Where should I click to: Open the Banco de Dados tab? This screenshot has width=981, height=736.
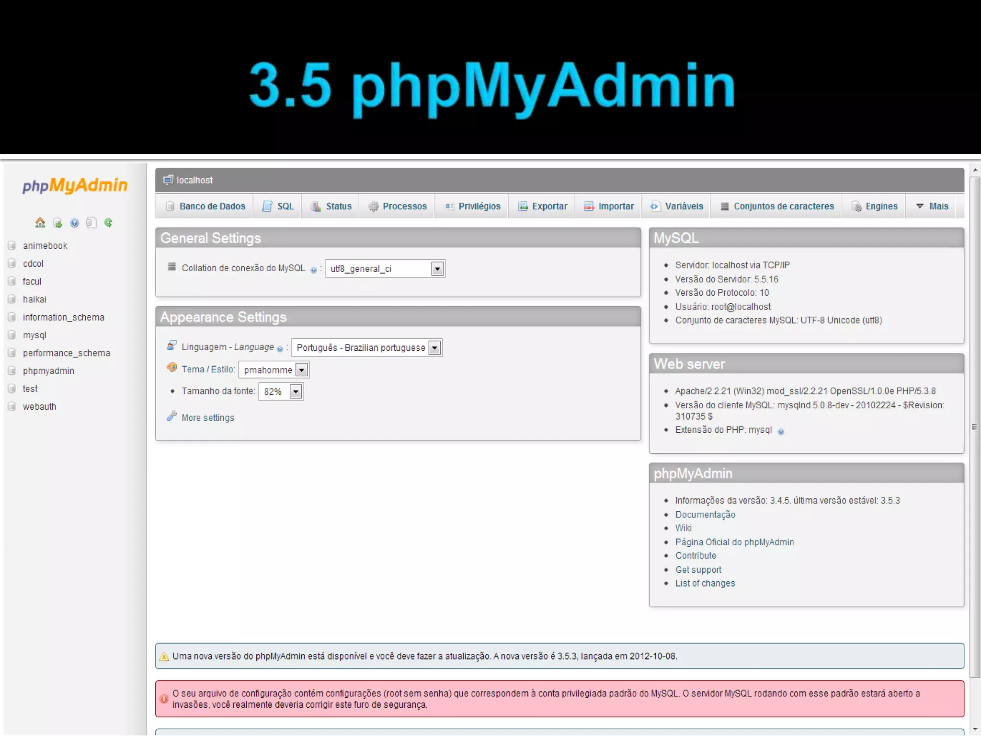(205, 206)
